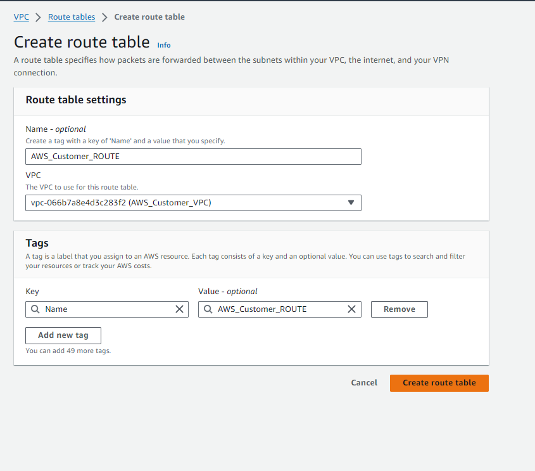Clear the tag Key field using X
Screen dimensions: 535x471
coord(179,309)
